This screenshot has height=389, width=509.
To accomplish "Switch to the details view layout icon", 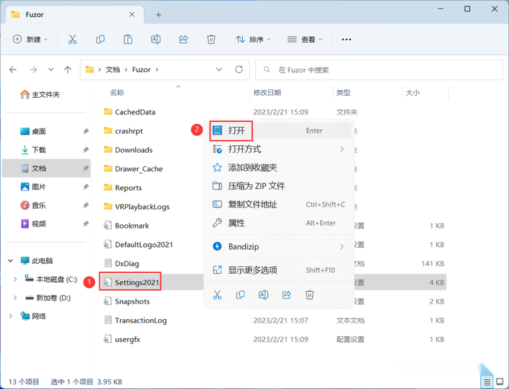I will (x=488, y=382).
